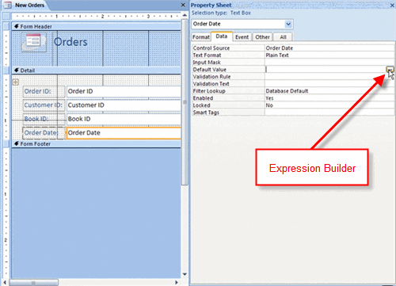The height and width of the screenshot is (286, 396).
Task: Click the Filter Lookup property value
Action: pos(329,91)
